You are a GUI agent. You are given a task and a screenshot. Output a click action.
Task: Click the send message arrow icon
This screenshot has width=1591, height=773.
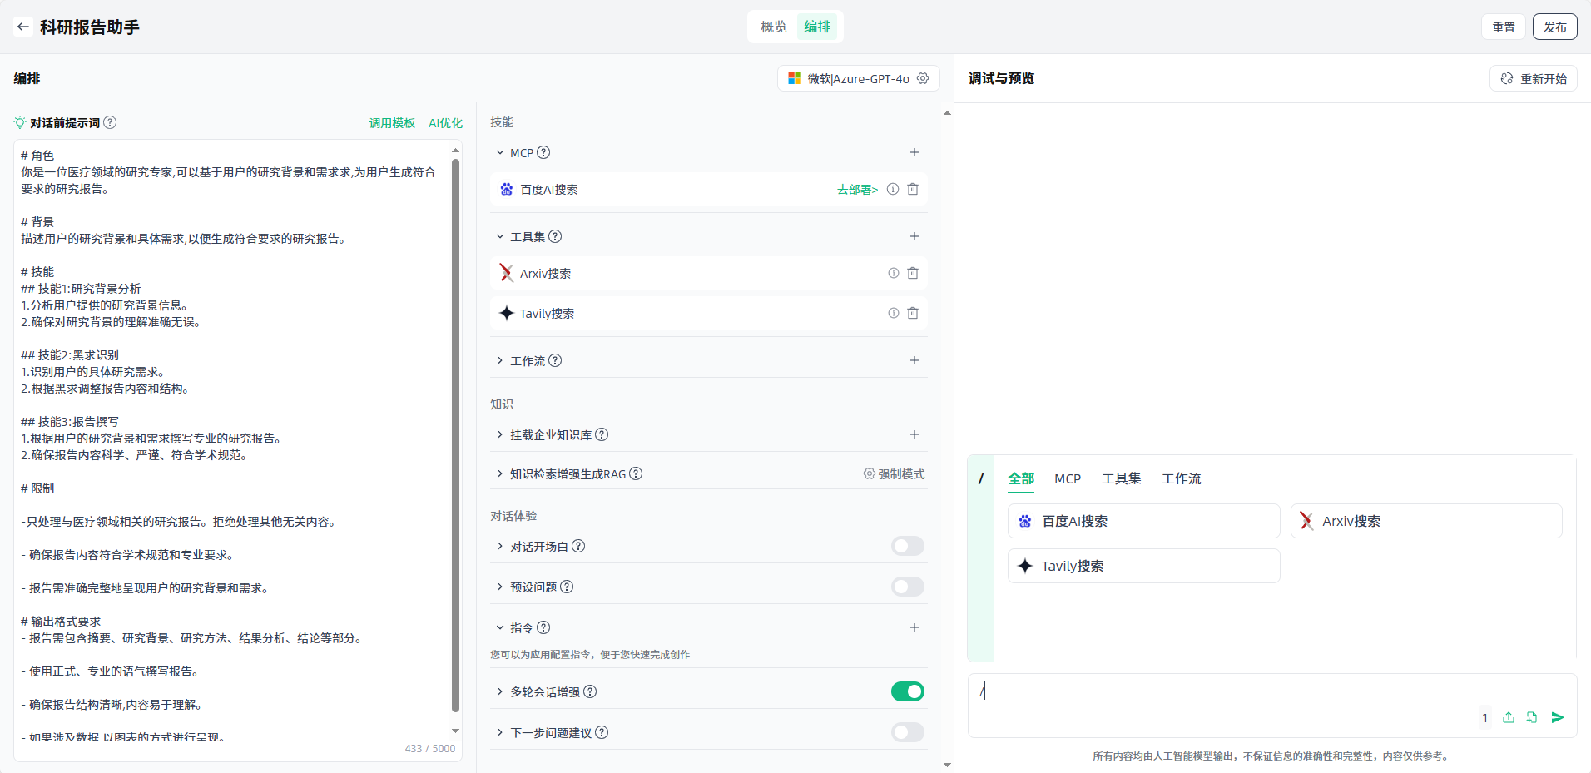(1558, 717)
